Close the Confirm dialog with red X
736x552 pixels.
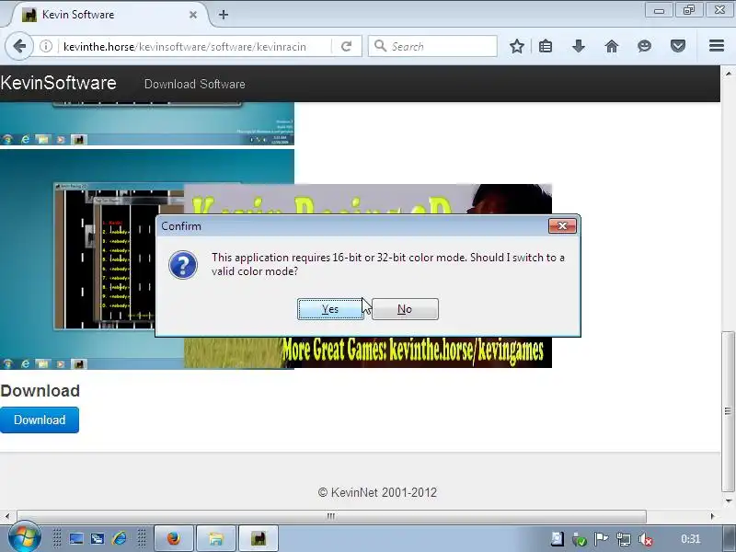coord(562,226)
